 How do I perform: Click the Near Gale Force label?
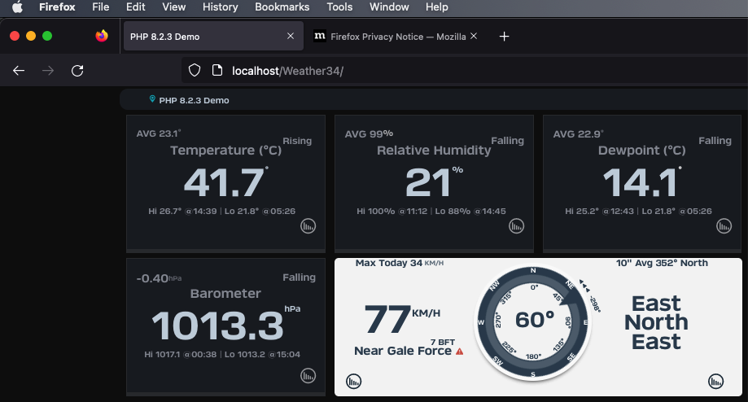(x=403, y=351)
